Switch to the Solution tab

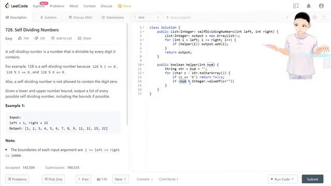(x=48, y=17)
